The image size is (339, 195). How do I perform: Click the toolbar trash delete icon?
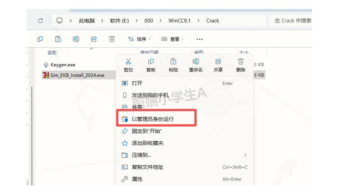tap(112, 39)
